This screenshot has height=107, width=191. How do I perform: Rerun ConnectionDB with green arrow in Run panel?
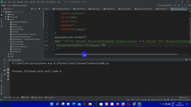[4, 63]
